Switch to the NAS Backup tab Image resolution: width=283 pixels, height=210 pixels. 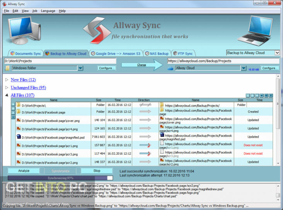157,53
